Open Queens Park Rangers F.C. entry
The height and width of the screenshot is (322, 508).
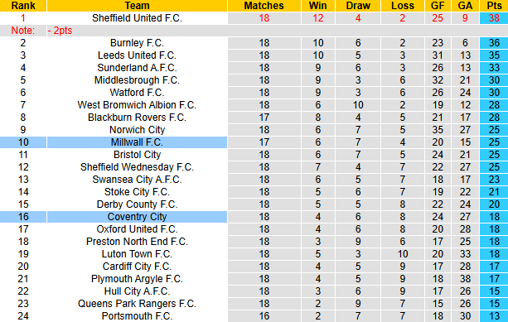pyautogui.click(x=137, y=304)
